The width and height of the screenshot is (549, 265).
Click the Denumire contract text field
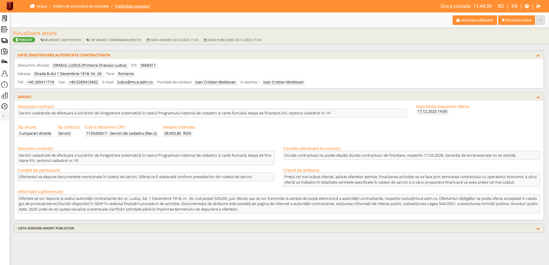(212, 113)
